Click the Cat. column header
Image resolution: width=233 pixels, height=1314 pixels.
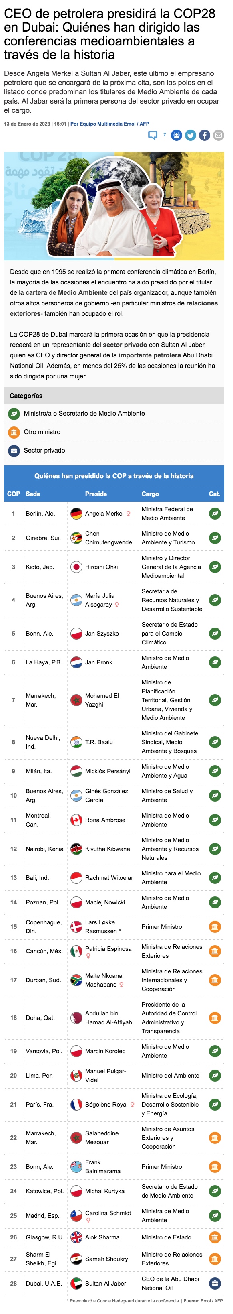tap(215, 494)
